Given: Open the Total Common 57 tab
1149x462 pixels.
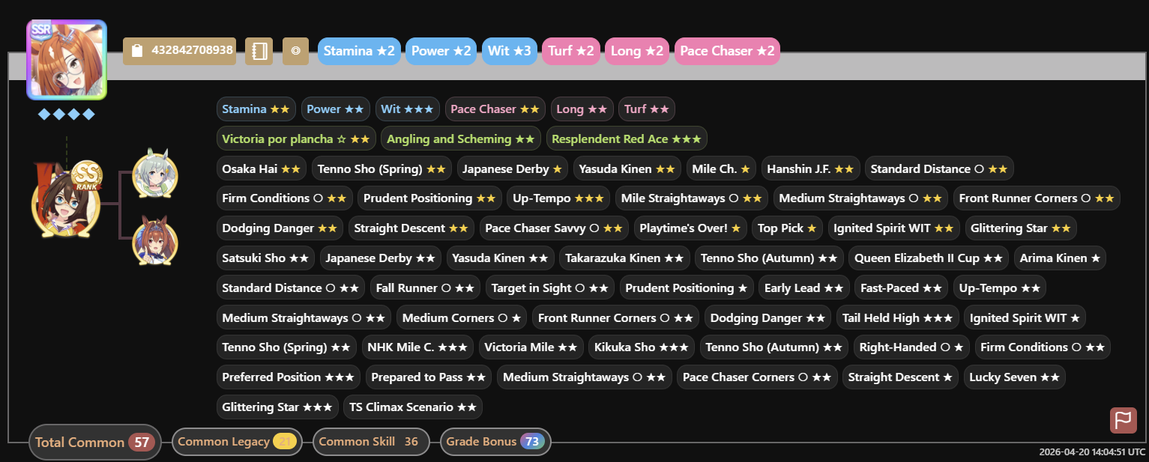Looking at the screenshot, I should [94, 442].
